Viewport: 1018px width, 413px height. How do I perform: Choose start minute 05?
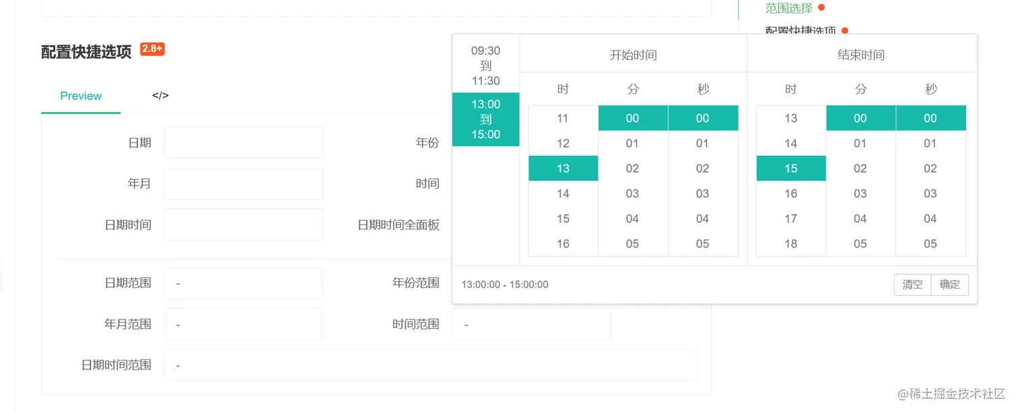pyautogui.click(x=632, y=244)
